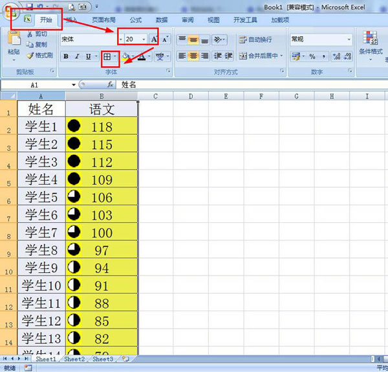Open Customize Quick Access Toolbar arrow
This screenshot has width=388, height=372.
coord(97,7)
